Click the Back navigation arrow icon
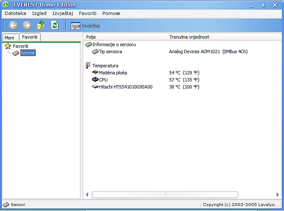284x211 pixels. click(13, 26)
